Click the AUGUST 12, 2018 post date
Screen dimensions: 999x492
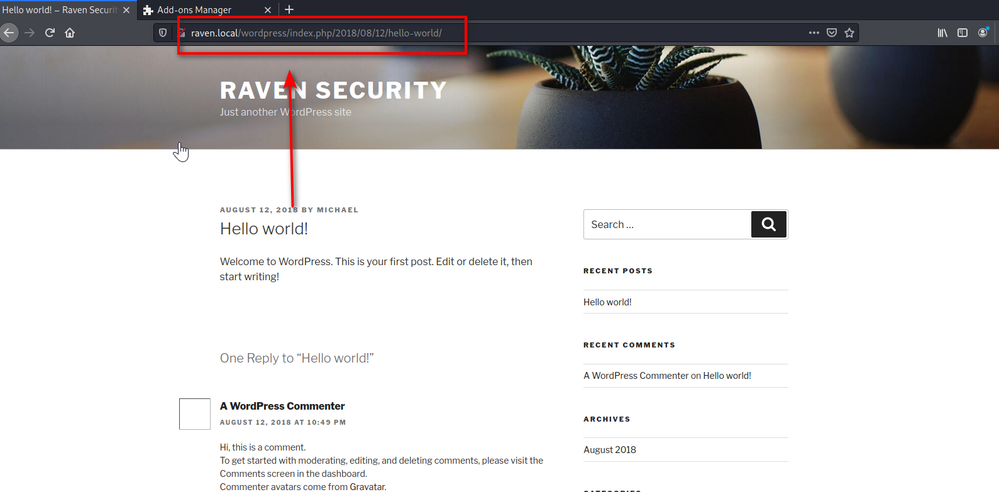click(x=259, y=210)
